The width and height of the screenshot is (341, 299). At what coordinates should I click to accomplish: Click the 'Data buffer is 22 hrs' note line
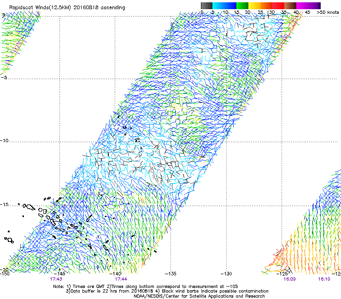click(167, 291)
